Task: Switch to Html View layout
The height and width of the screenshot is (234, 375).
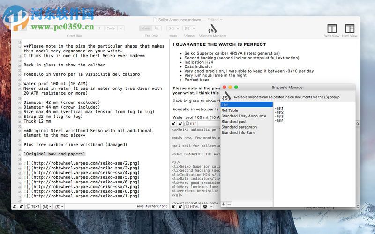Action: tap(350, 30)
